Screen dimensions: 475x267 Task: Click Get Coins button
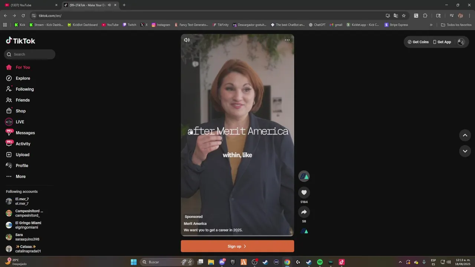click(418, 42)
